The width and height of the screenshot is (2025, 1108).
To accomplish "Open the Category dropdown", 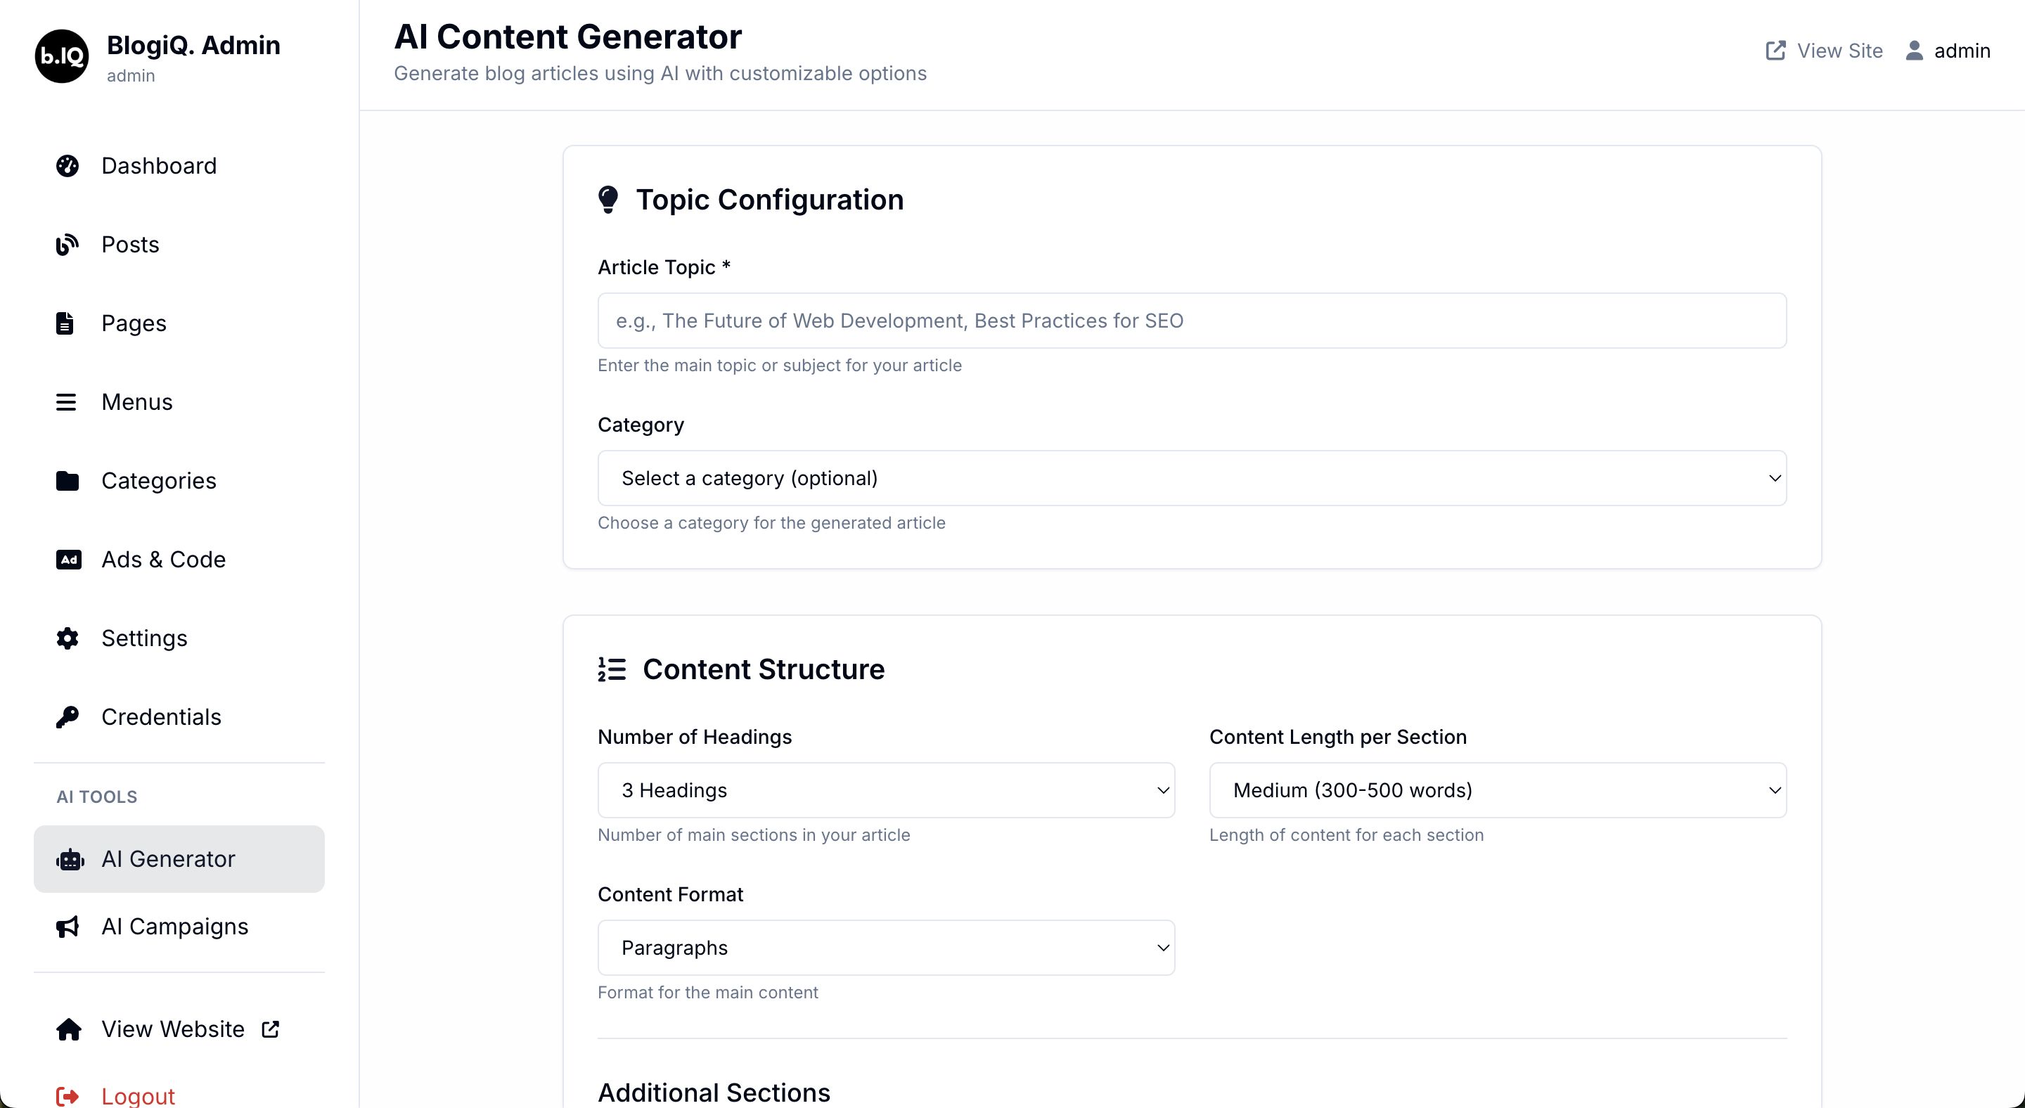I will 1191,478.
